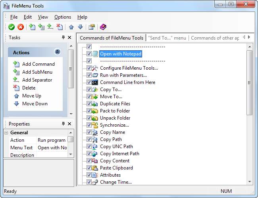Click the green Apply changes toolbar icon
The width and height of the screenshot is (258, 198).
pos(11,27)
